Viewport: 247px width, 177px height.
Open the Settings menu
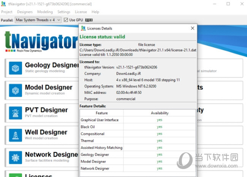pyautogui.click(x=64, y=12)
